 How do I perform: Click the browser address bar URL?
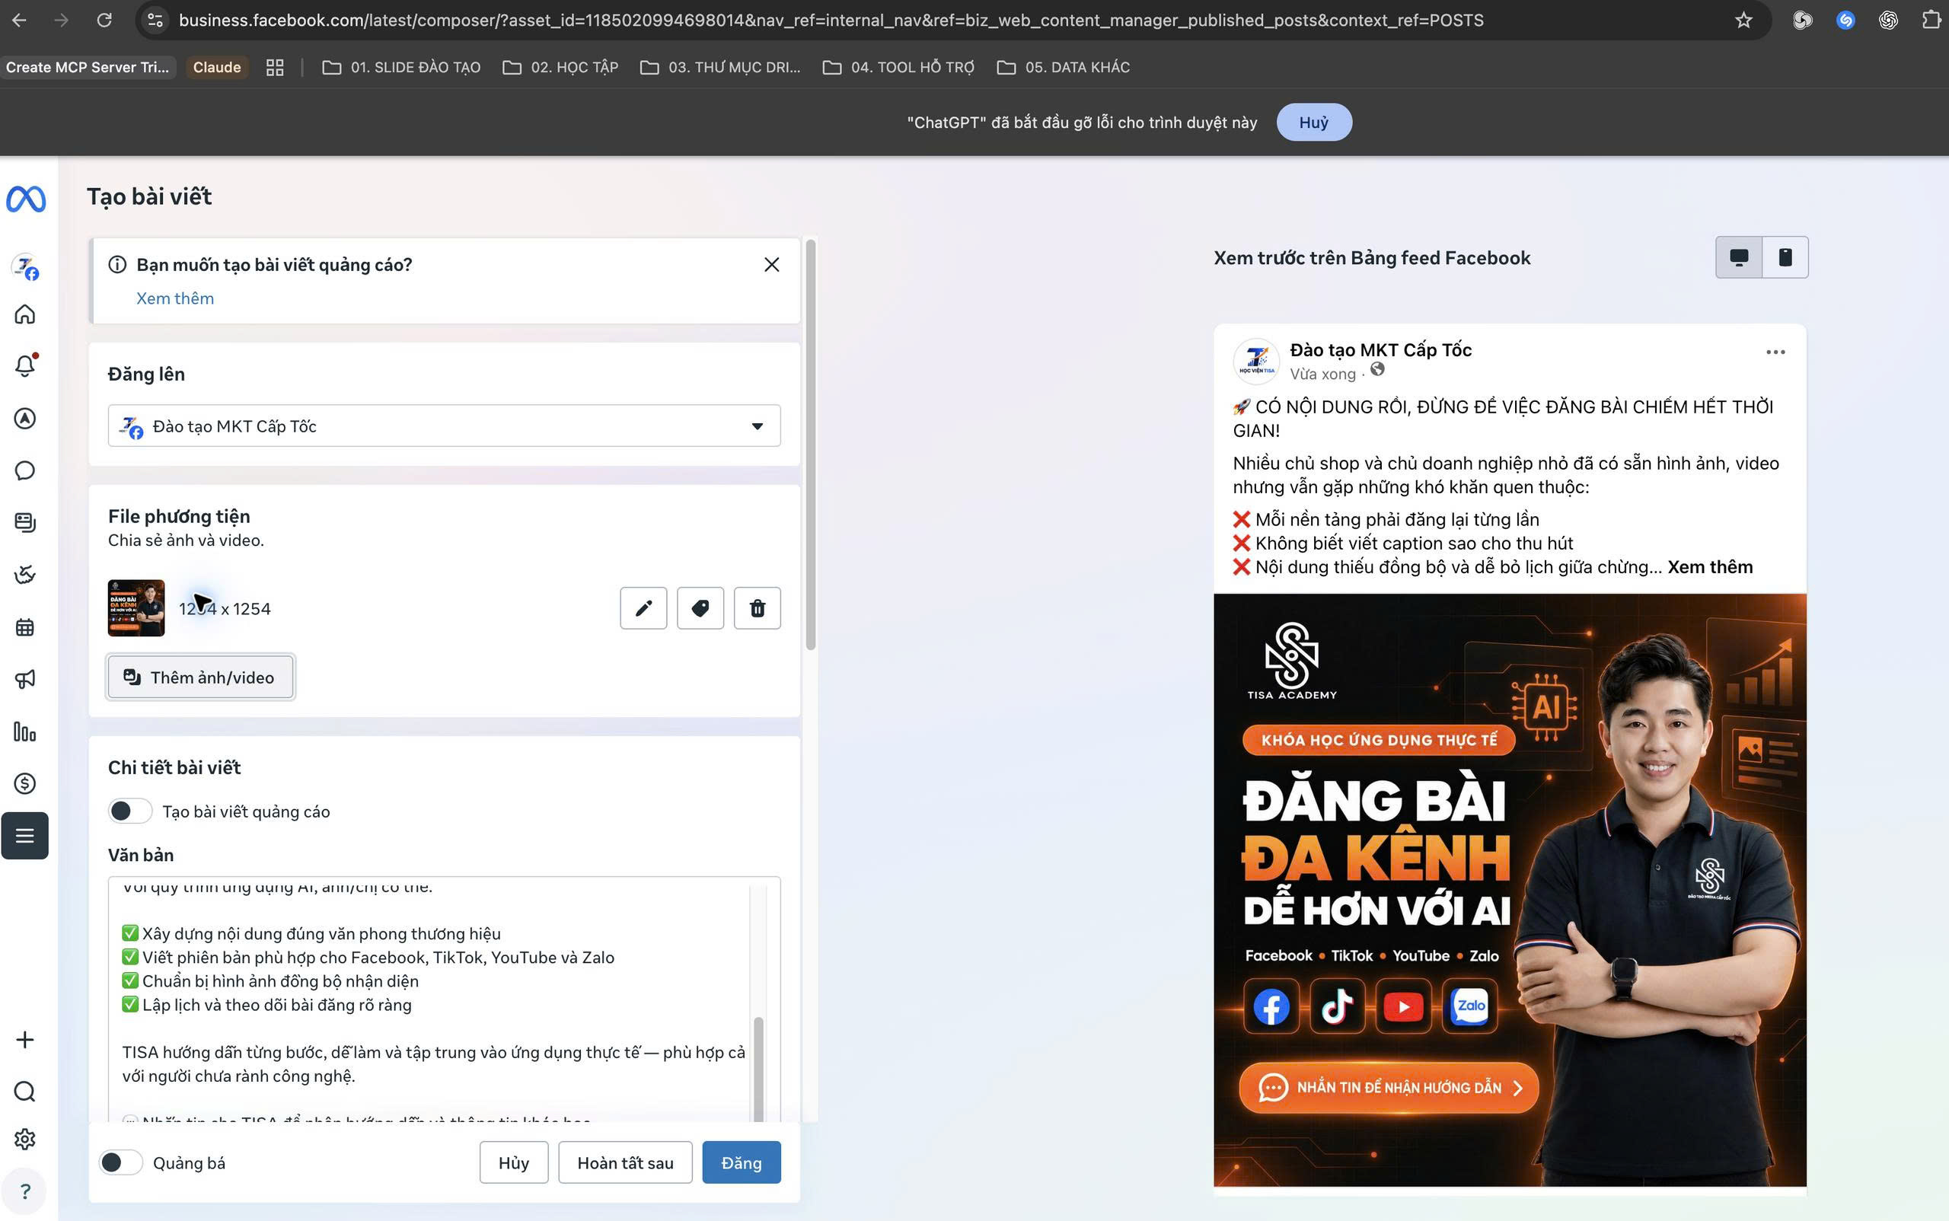click(x=831, y=21)
